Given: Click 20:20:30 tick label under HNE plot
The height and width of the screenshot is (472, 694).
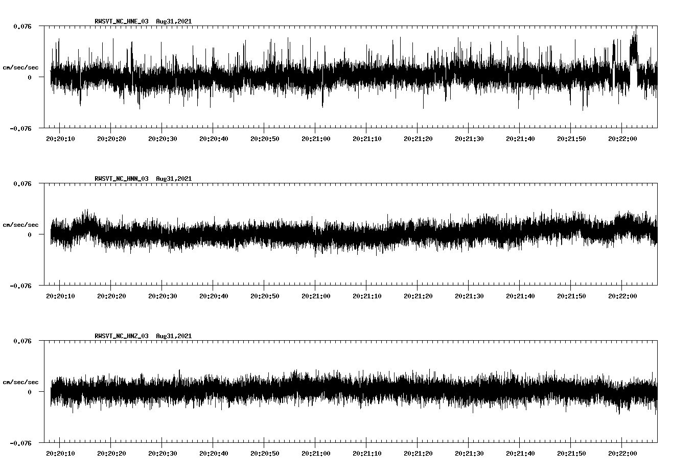Looking at the screenshot, I should [162, 138].
